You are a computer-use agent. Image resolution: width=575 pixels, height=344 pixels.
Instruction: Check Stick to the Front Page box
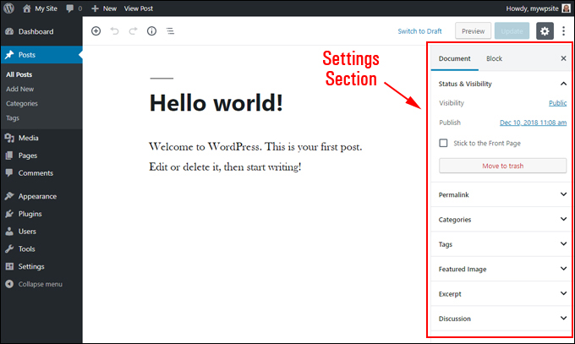(443, 143)
